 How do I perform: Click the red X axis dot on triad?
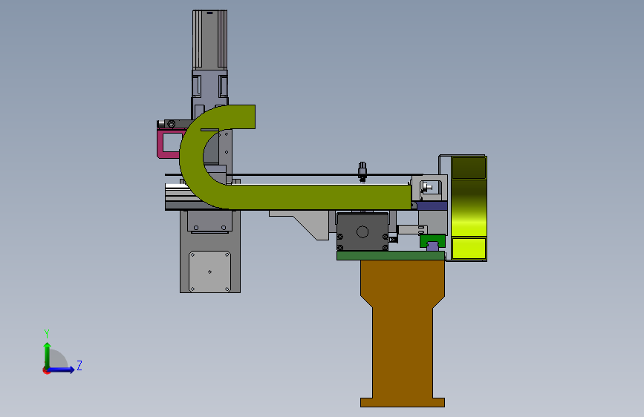(x=45, y=370)
